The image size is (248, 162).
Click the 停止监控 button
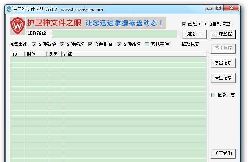pyautogui.click(x=223, y=48)
